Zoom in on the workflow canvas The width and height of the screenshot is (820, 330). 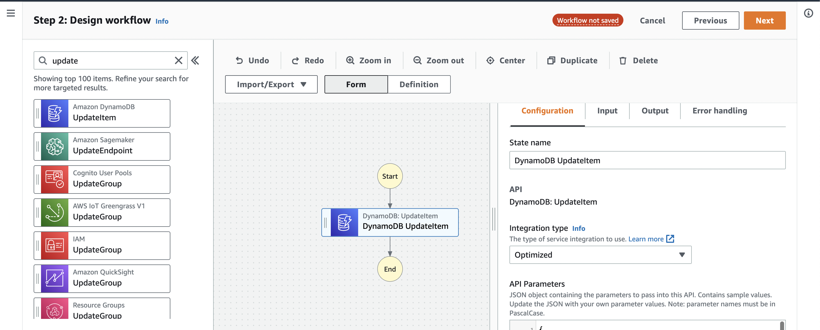point(369,60)
